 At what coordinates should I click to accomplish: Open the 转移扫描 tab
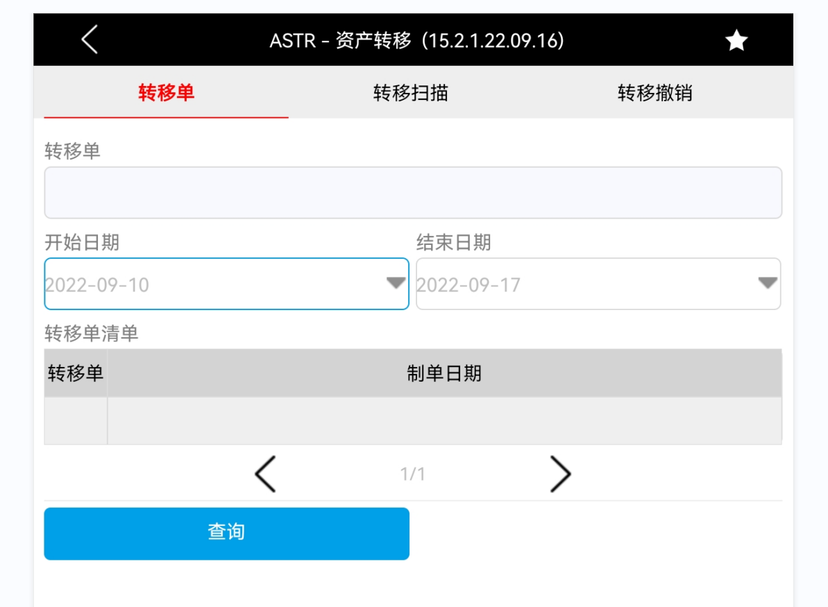point(411,93)
